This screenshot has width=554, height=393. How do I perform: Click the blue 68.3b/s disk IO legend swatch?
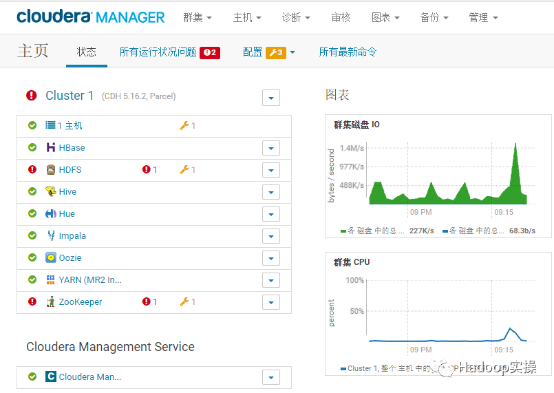point(445,231)
